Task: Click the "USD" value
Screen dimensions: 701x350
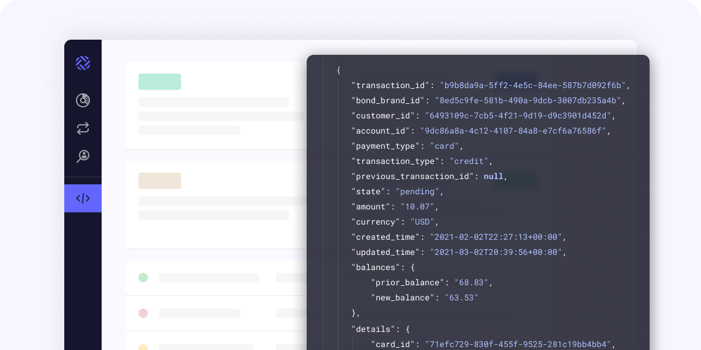Action: tap(422, 222)
